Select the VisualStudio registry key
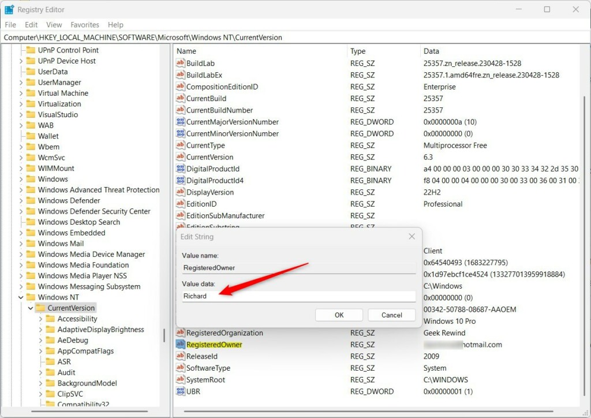591x418 pixels. point(58,114)
